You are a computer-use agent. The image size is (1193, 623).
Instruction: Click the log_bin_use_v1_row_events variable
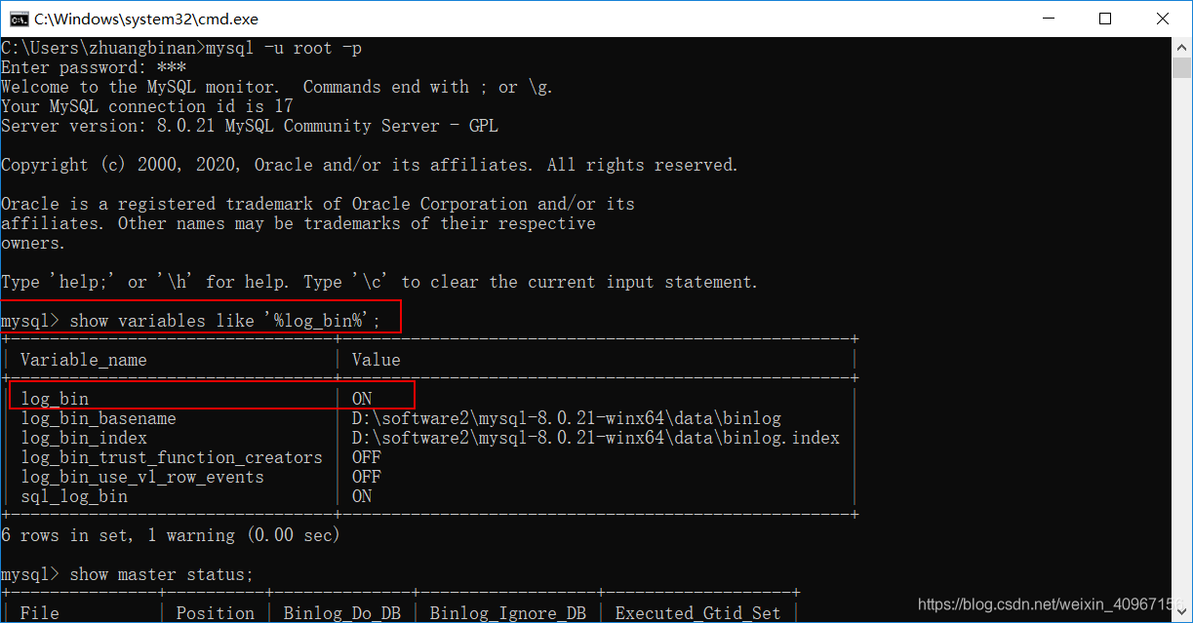tap(142, 477)
